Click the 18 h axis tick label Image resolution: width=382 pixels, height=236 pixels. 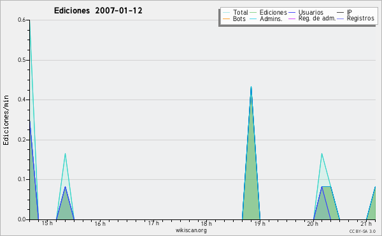[206, 224]
